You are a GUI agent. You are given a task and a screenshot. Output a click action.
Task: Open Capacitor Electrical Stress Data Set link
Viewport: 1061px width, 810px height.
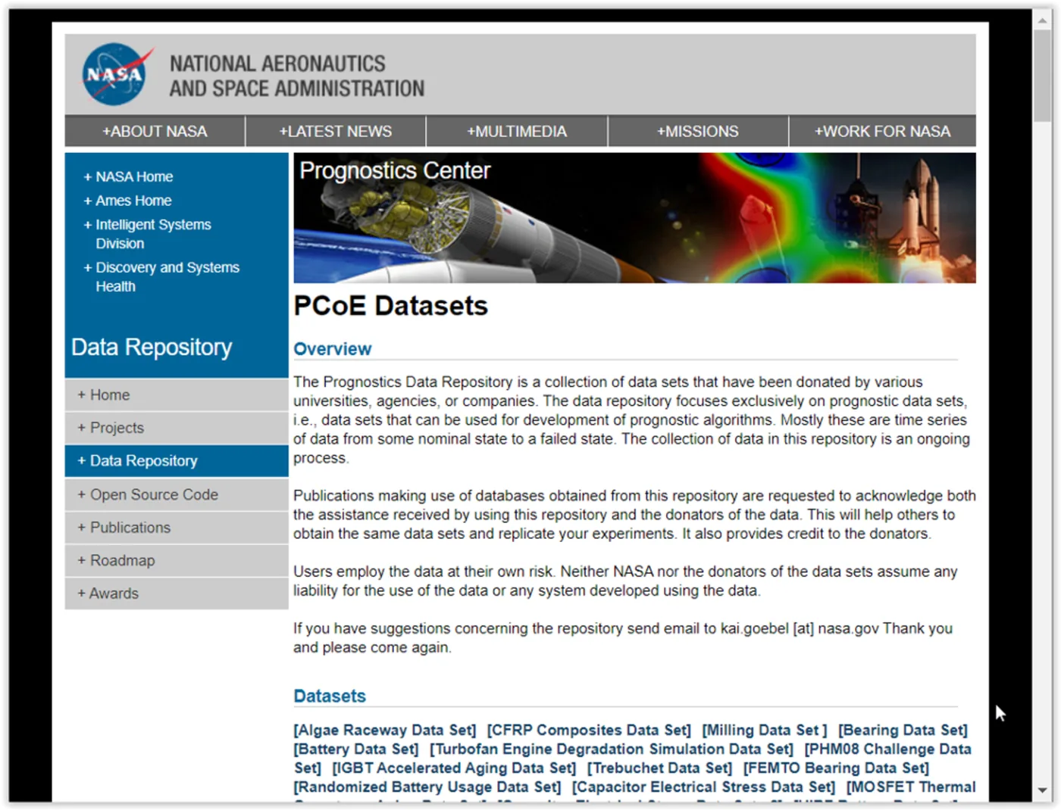click(x=703, y=787)
